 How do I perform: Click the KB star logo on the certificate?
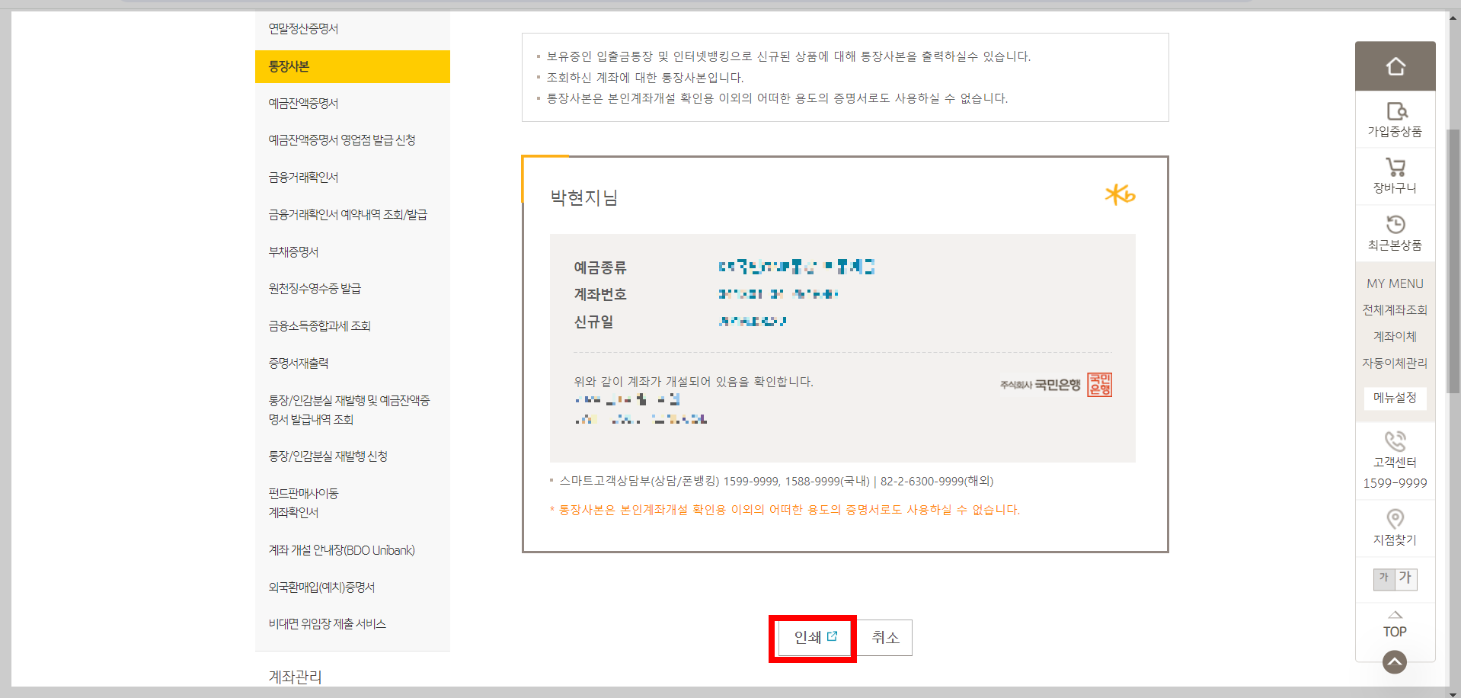click(1118, 194)
